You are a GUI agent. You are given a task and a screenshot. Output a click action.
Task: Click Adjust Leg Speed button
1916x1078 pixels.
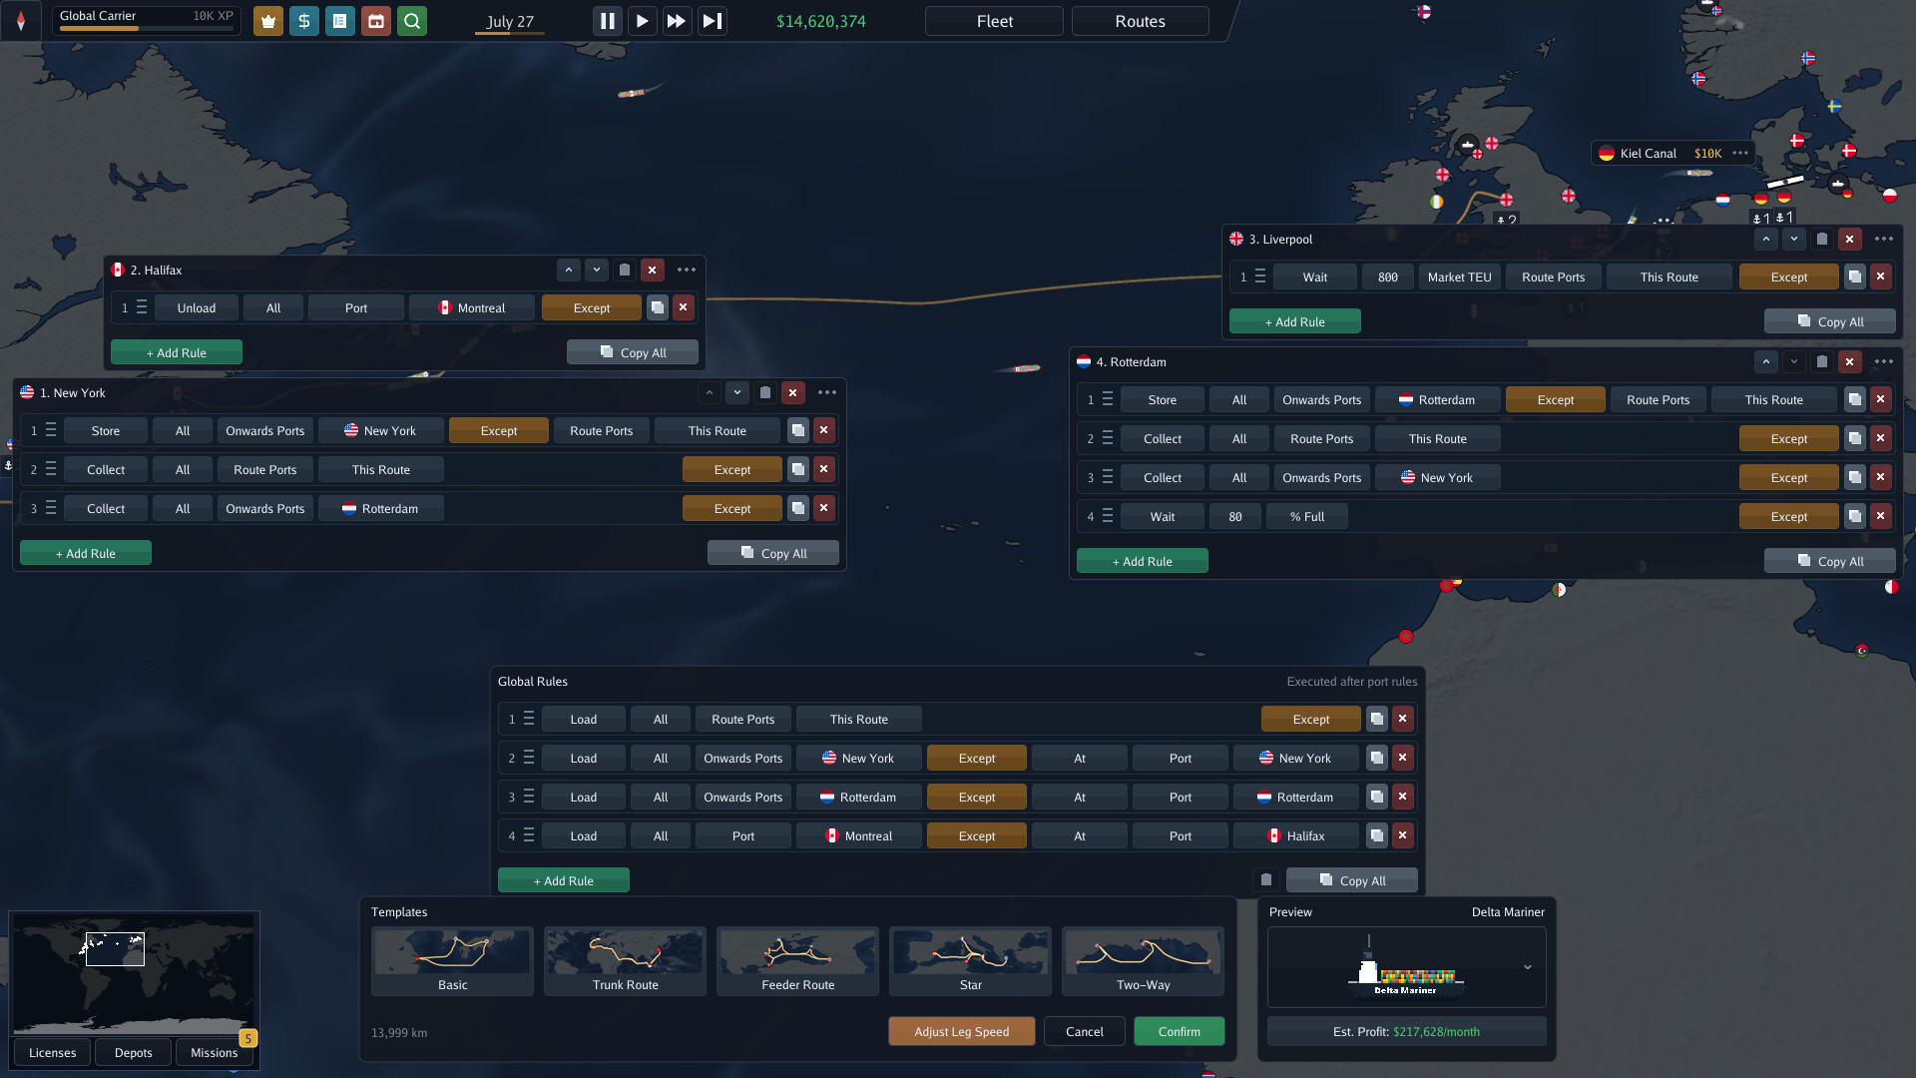[x=961, y=1031]
